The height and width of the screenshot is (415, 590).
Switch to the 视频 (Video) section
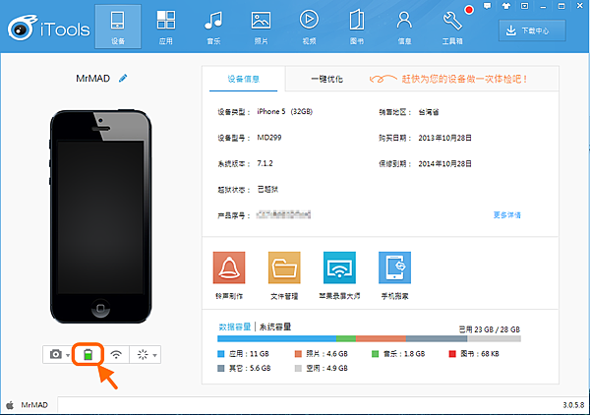pos(309,27)
